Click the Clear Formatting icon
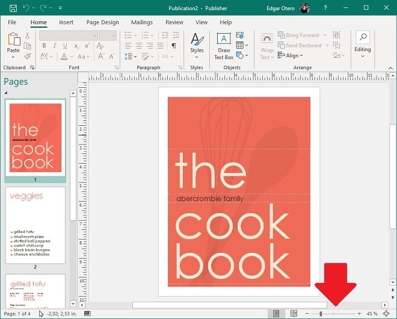 click(x=100, y=46)
